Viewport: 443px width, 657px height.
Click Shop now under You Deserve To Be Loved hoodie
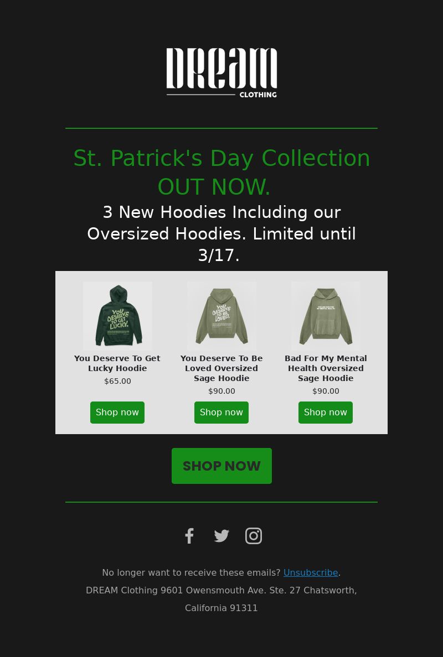click(221, 413)
